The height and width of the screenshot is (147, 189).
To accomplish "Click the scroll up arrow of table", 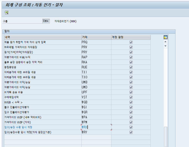I will pyautogui.click(x=166, y=42).
